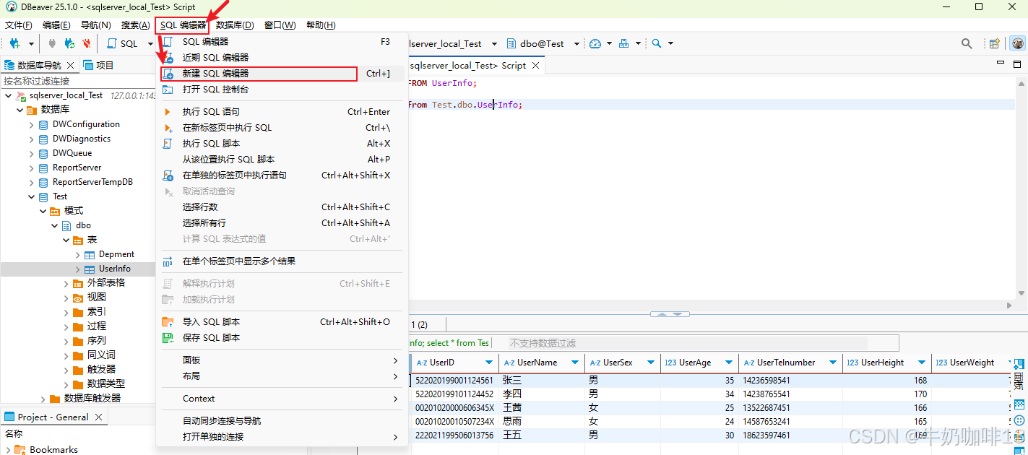Select the UserInfo table in tree
1028x455 pixels.
[x=114, y=269]
